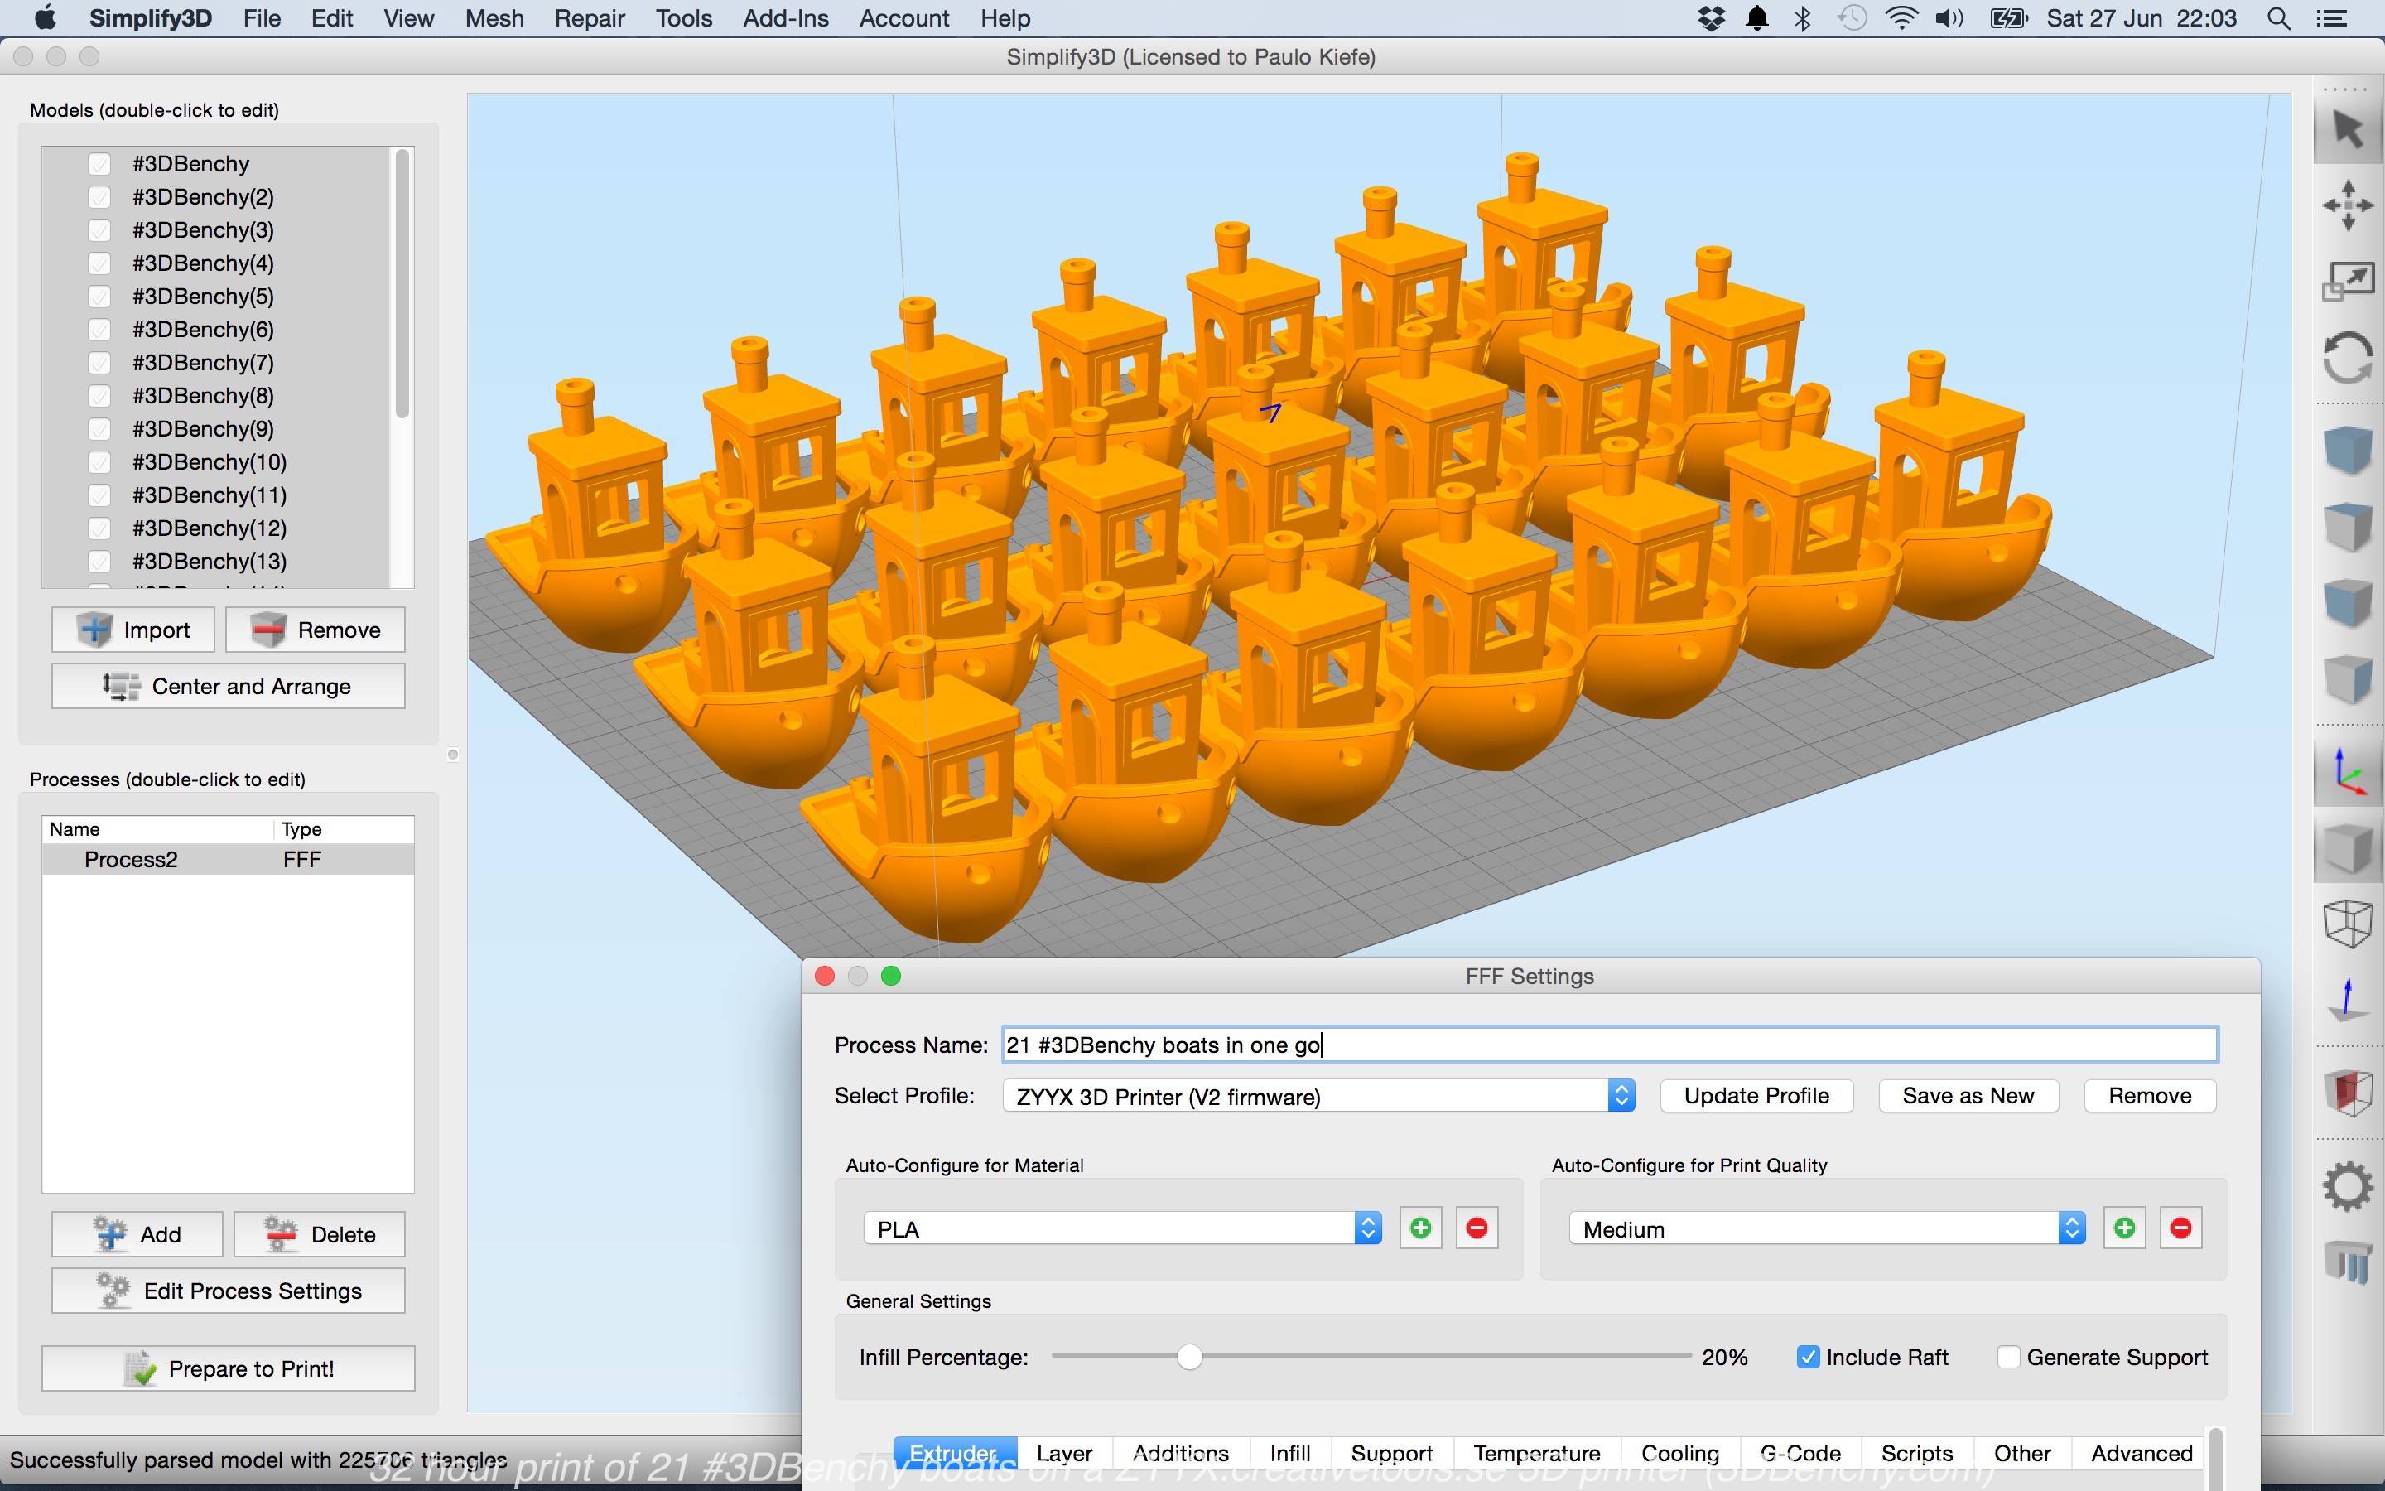Switch to the Temperature tab
This screenshot has width=2385, height=1491.
pos(1536,1454)
